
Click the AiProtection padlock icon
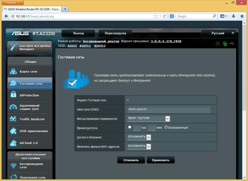coord(13,94)
